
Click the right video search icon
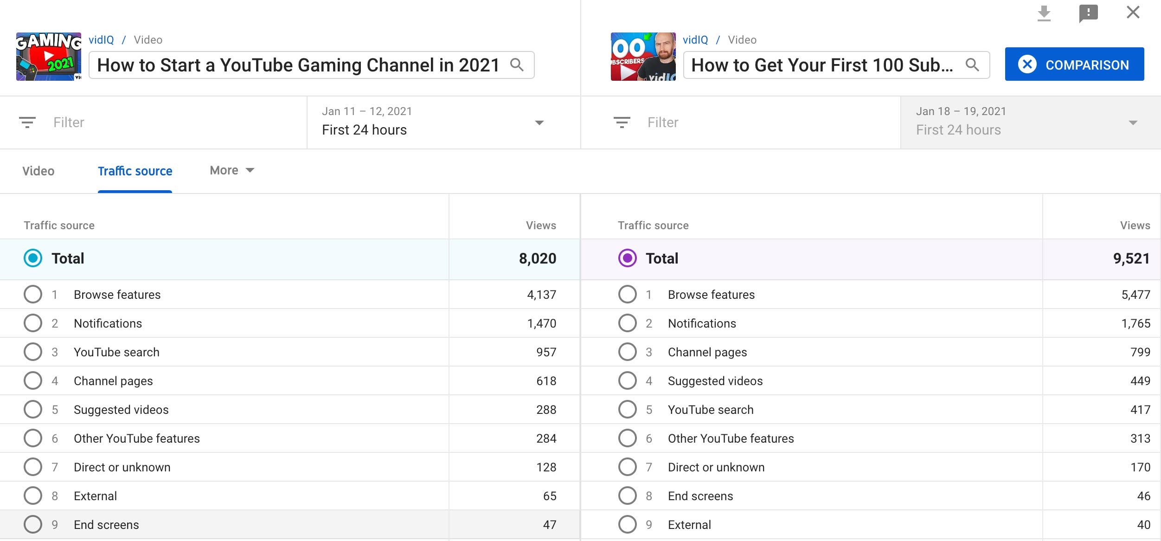click(975, 64)
